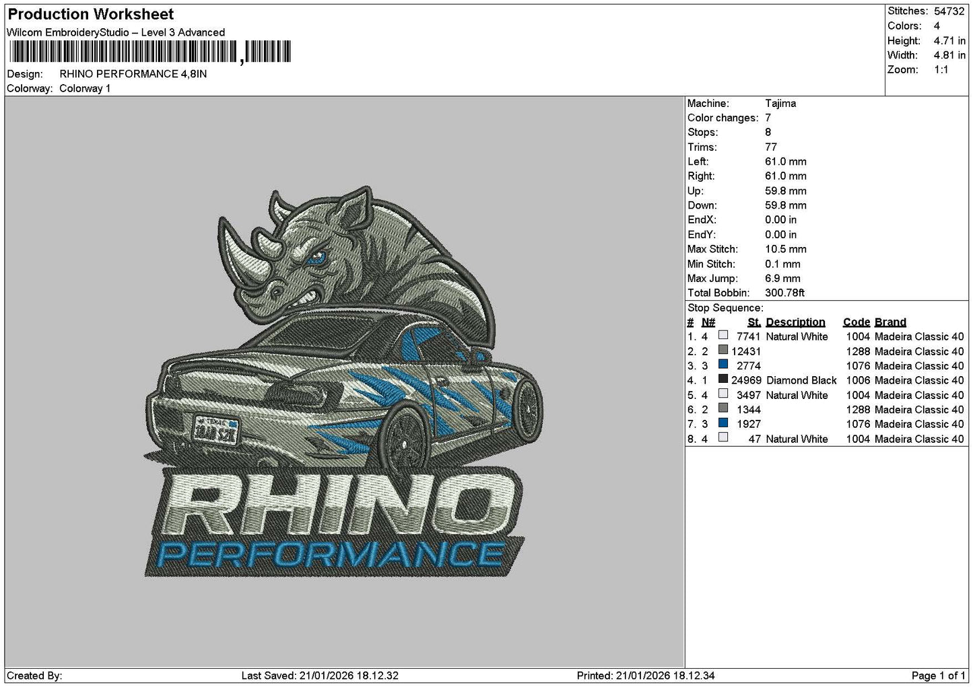Click the Stitches value '54732'
This screenshot has width=973, height=687.
tap(949, 11)
